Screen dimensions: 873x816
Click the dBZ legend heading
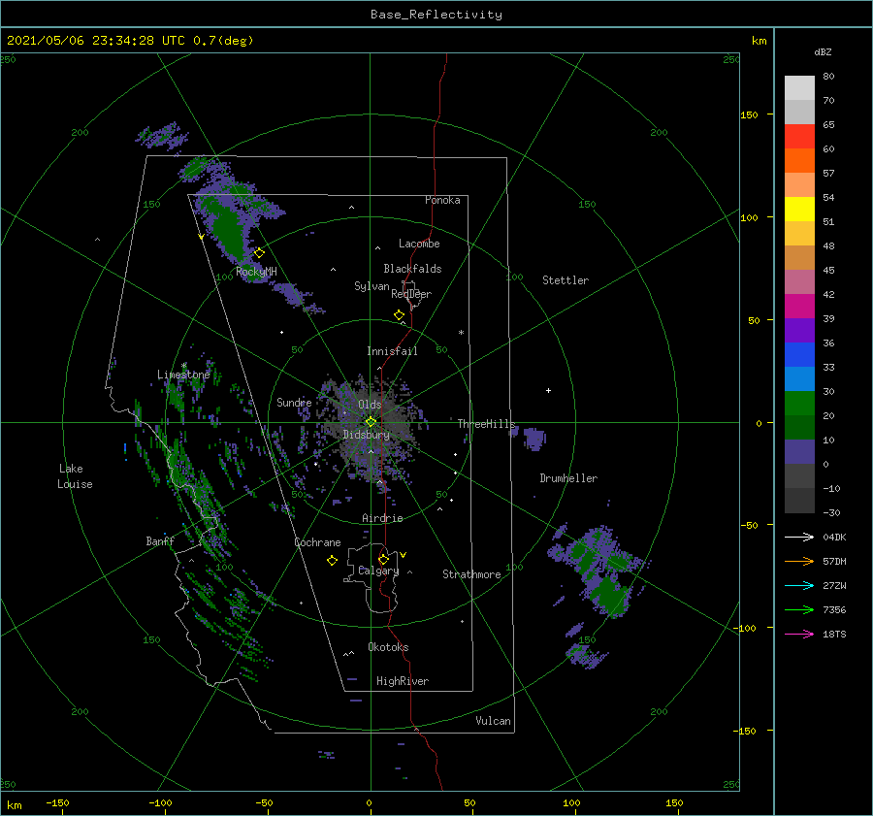coord(823,51)
